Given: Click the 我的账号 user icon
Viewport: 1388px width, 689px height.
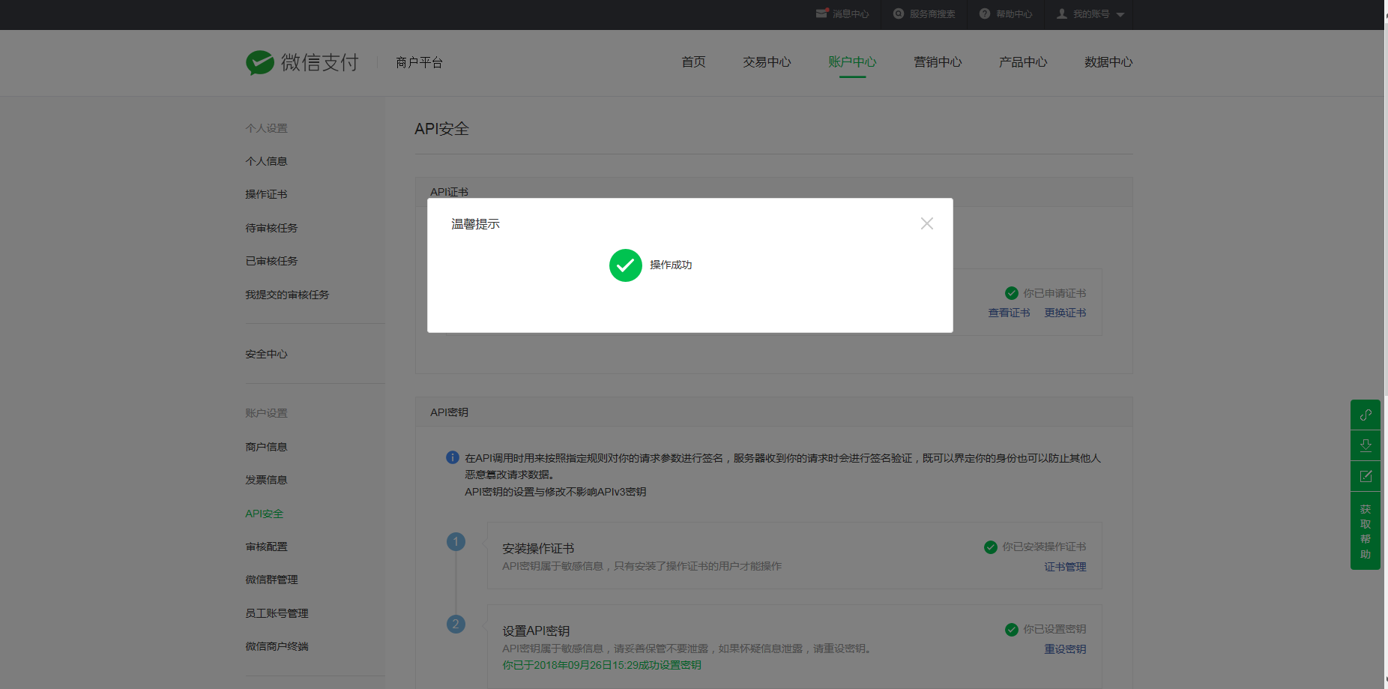Looking at the screenshot, I should tap(1062, 13).
